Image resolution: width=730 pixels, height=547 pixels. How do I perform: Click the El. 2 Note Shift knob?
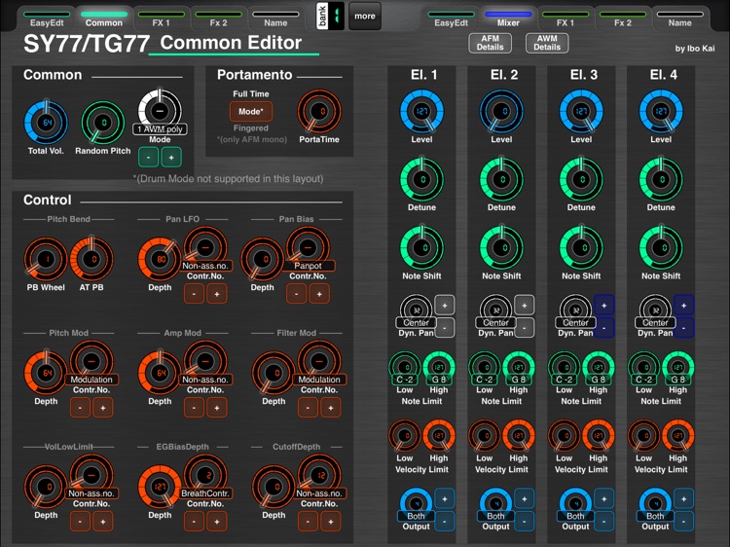click(501, 248)
